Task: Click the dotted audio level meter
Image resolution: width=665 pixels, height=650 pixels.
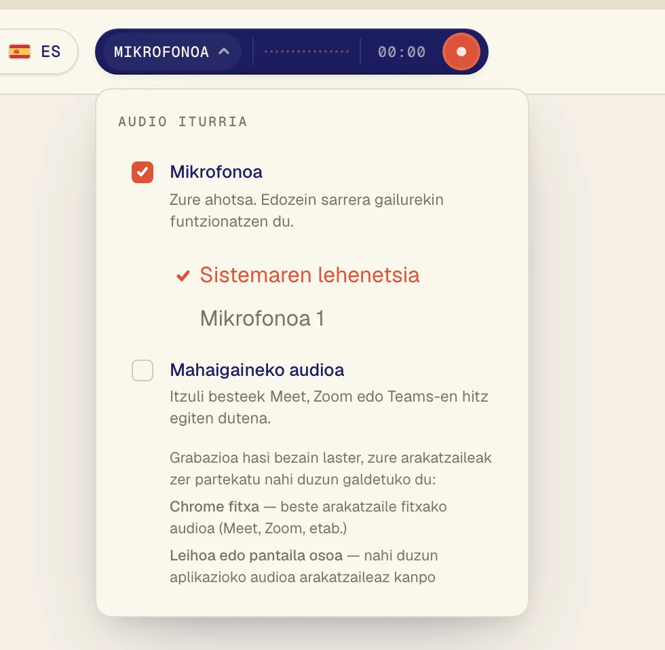Action: pyautogui.click(x=307, y=52)
